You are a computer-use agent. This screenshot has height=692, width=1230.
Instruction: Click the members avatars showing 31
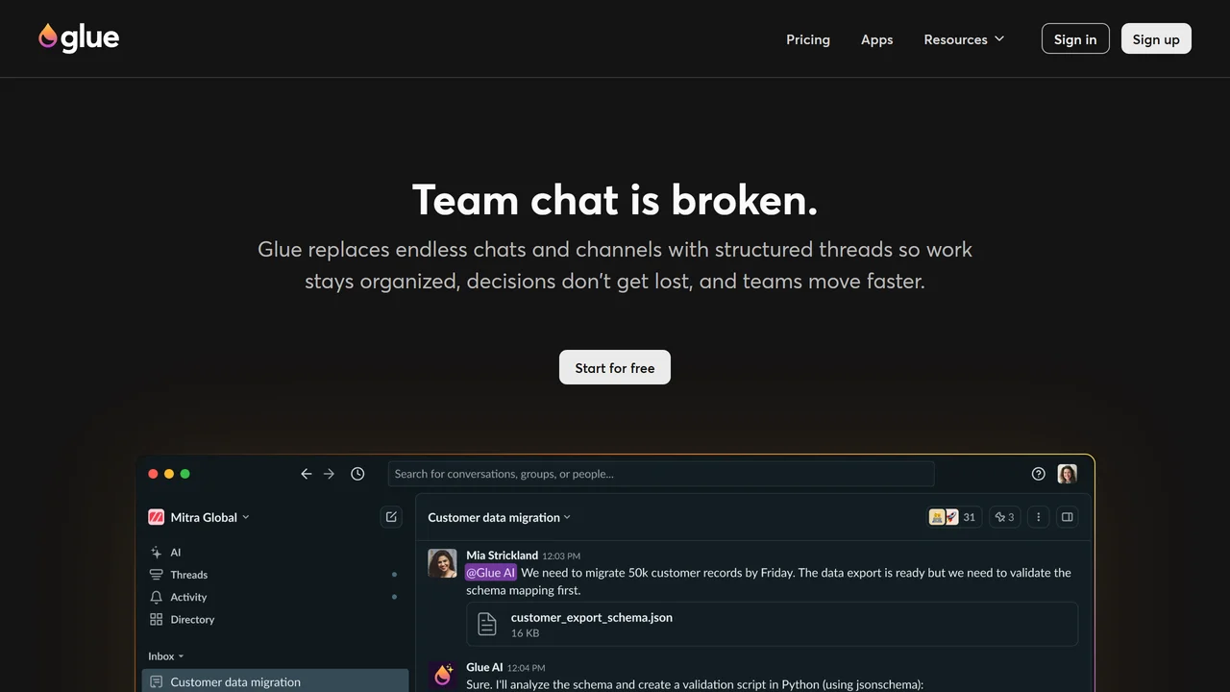953,517
